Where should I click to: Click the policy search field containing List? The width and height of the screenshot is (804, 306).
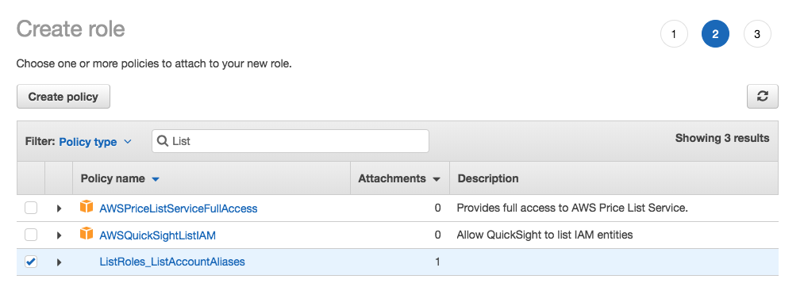[290, 141]
